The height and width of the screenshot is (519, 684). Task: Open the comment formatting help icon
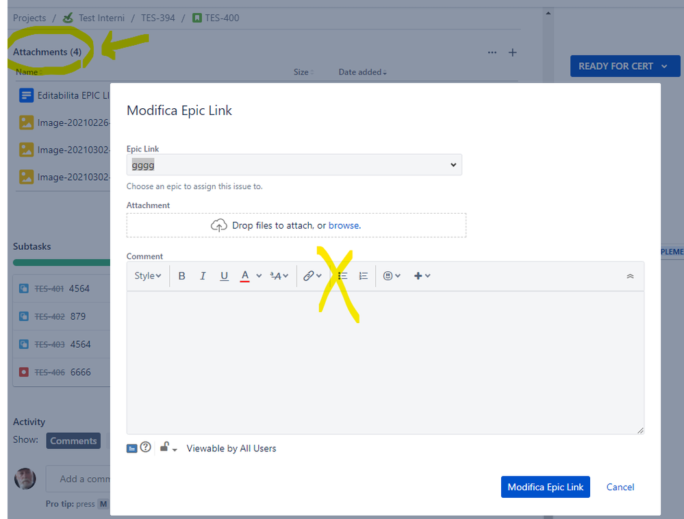(x=146, y=447)
